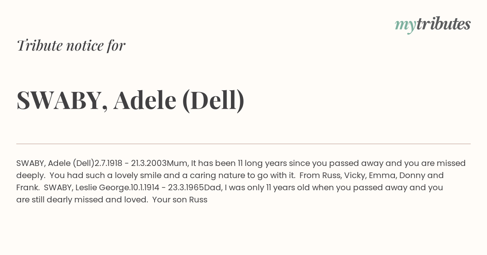This screenshot has width=487, height=255.
Task: Click the dark "tributes" part of the logo
Action: click(443, 24)
